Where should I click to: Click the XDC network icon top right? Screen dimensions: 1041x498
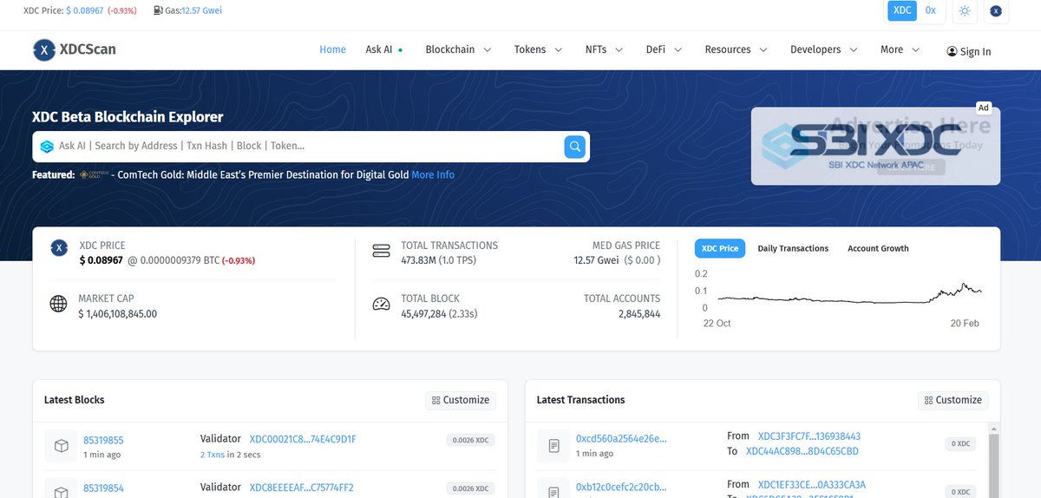pyautogui.click(x=996, y=11)
